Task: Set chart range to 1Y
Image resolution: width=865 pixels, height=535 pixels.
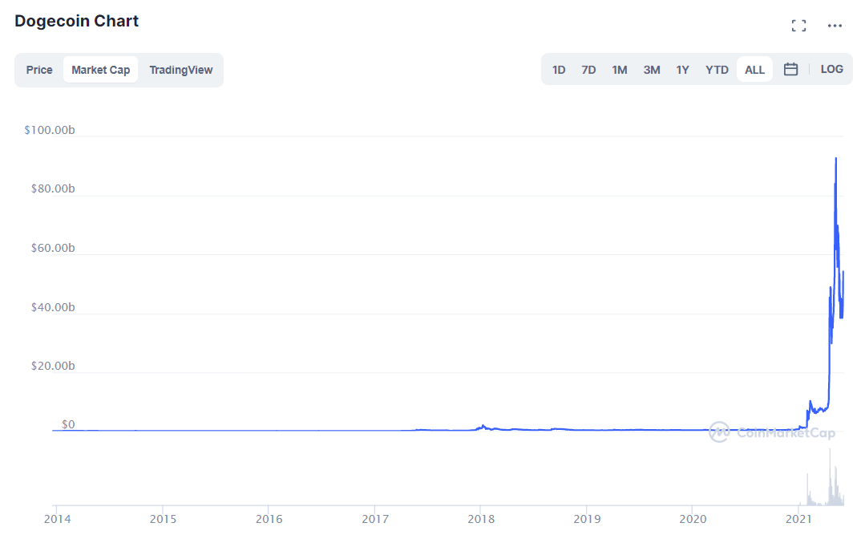Action: click(x=682, y=70)
